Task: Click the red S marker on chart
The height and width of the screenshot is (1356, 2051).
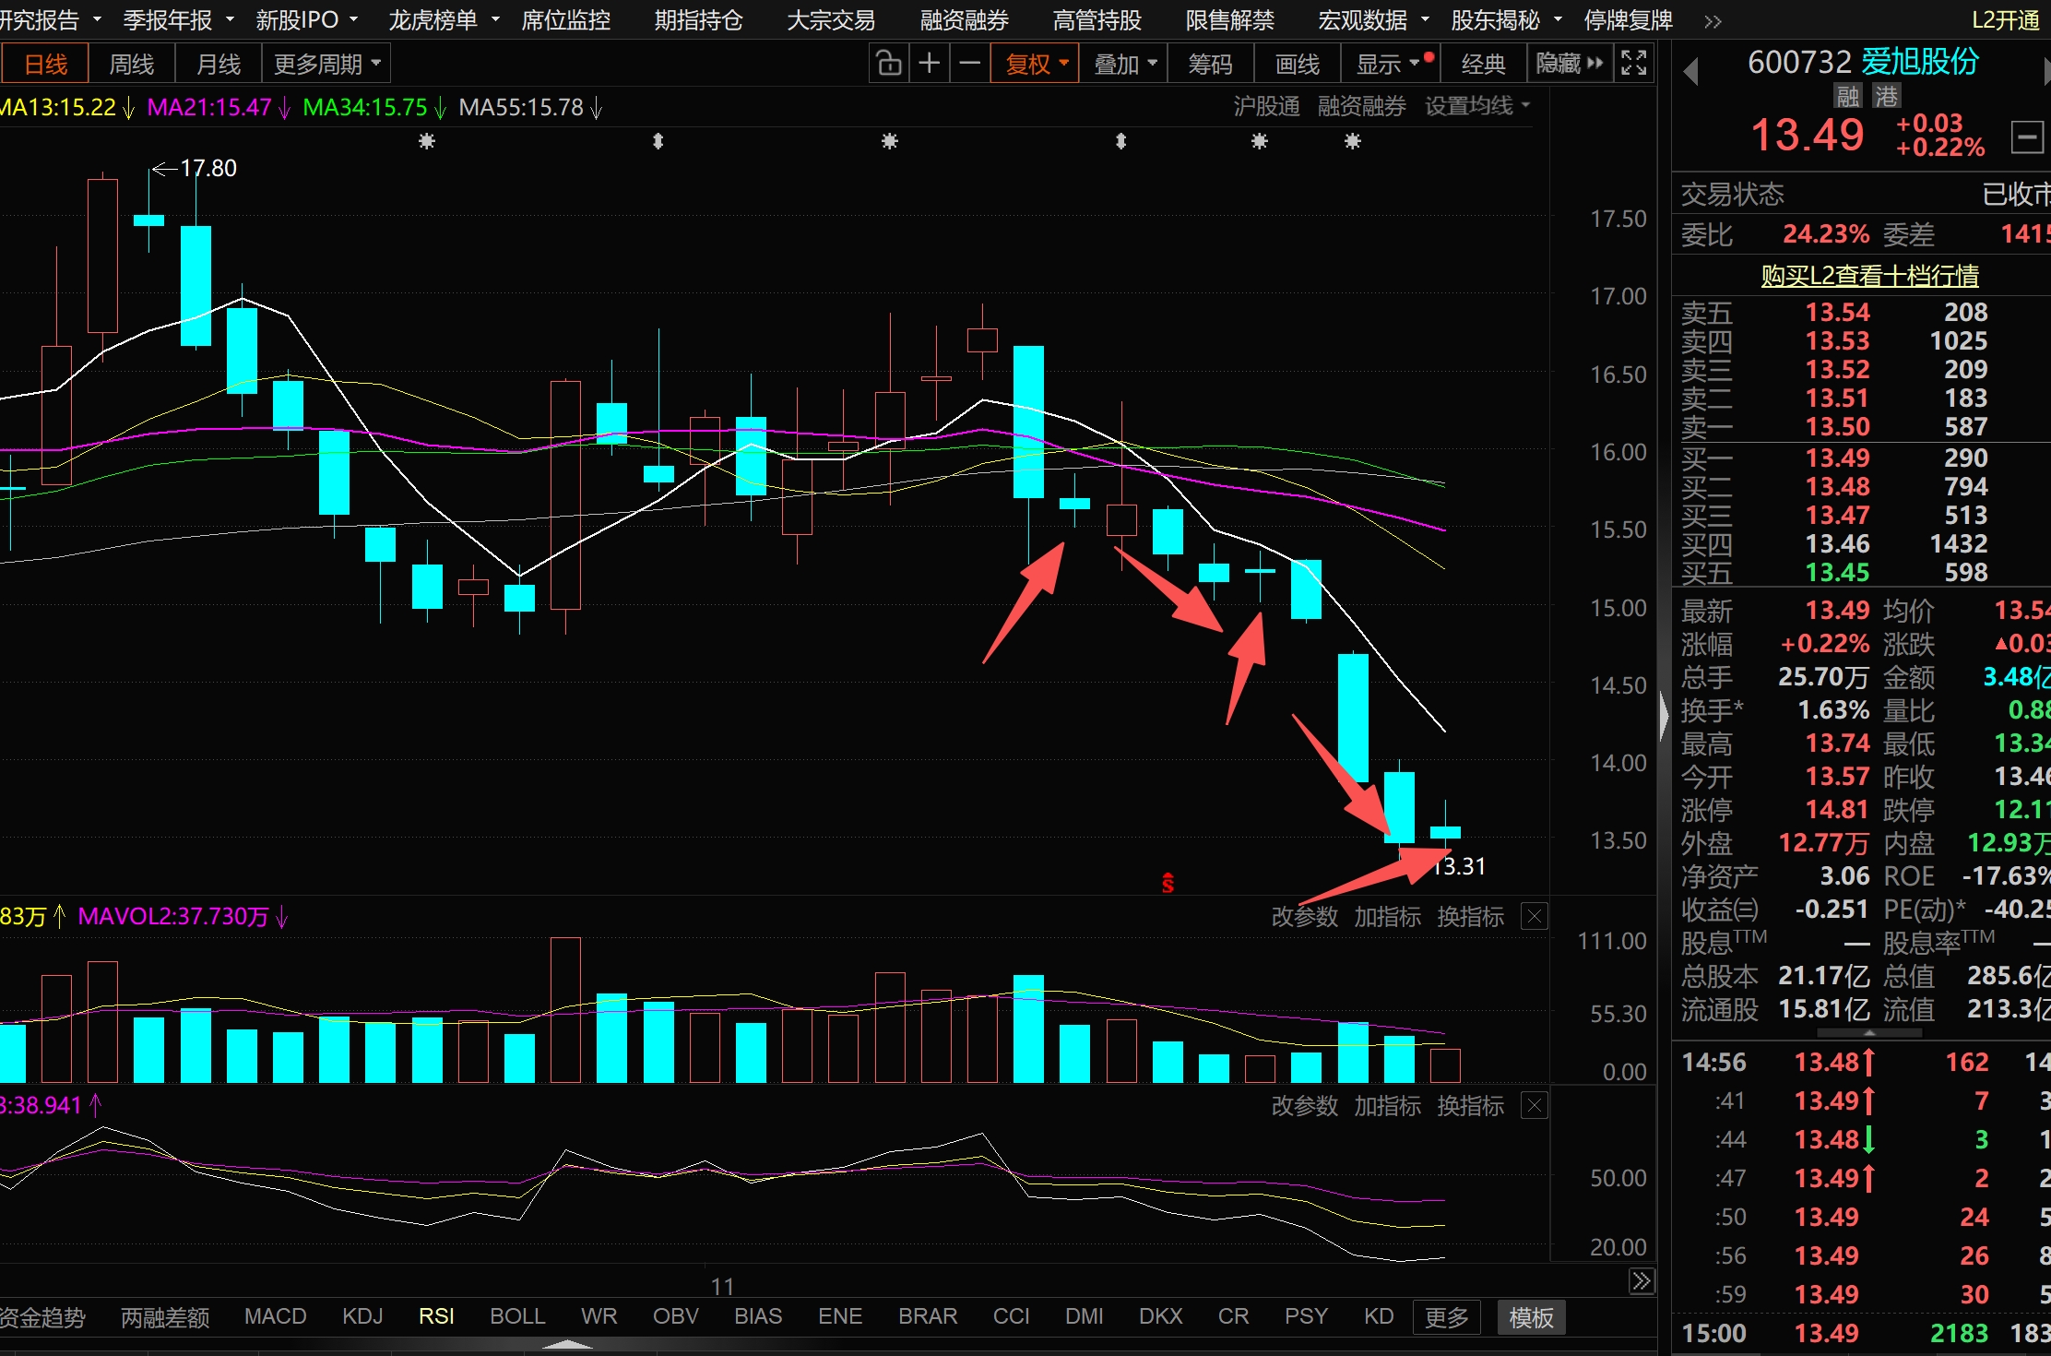Action: (x=1168, y=883)
